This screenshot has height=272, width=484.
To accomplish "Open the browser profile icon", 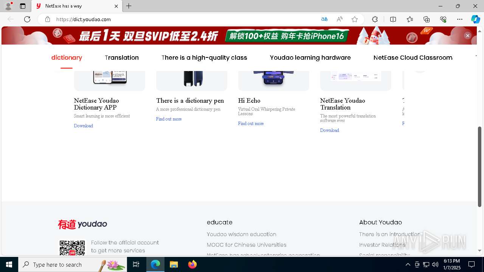I will 8,6.
